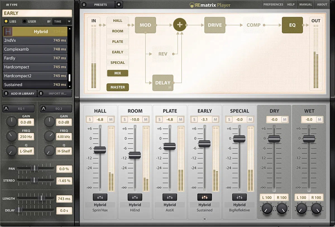Open the fader settings icon under the EARLY channel
This screenshot has height=227, width=335.
[205, 197]
